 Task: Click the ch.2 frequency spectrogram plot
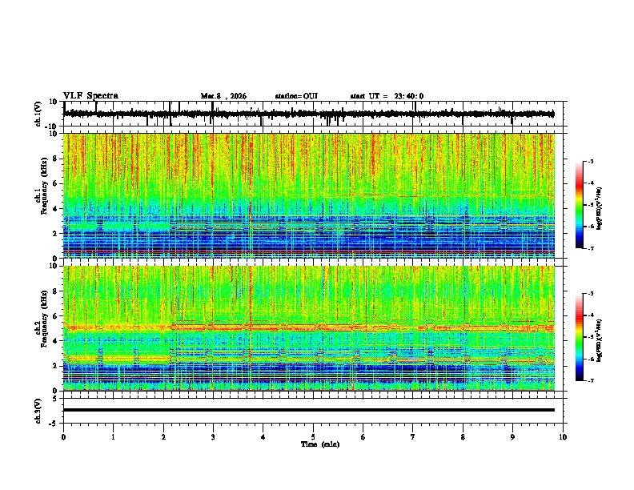pyautogui.click(x=309, y=328)
